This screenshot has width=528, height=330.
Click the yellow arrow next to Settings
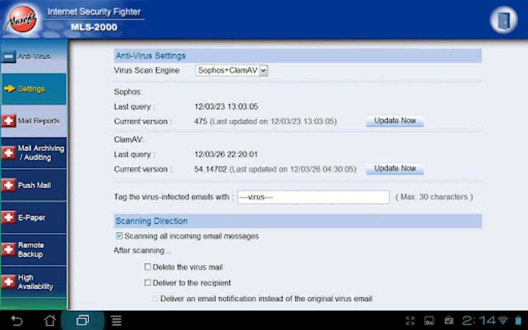[10, 89]
